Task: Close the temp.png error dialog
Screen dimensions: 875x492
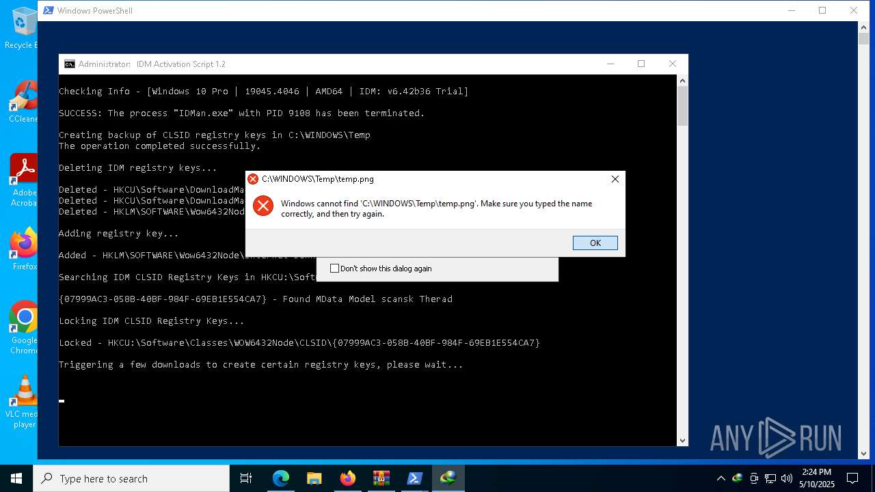Action: click(615, 179)
